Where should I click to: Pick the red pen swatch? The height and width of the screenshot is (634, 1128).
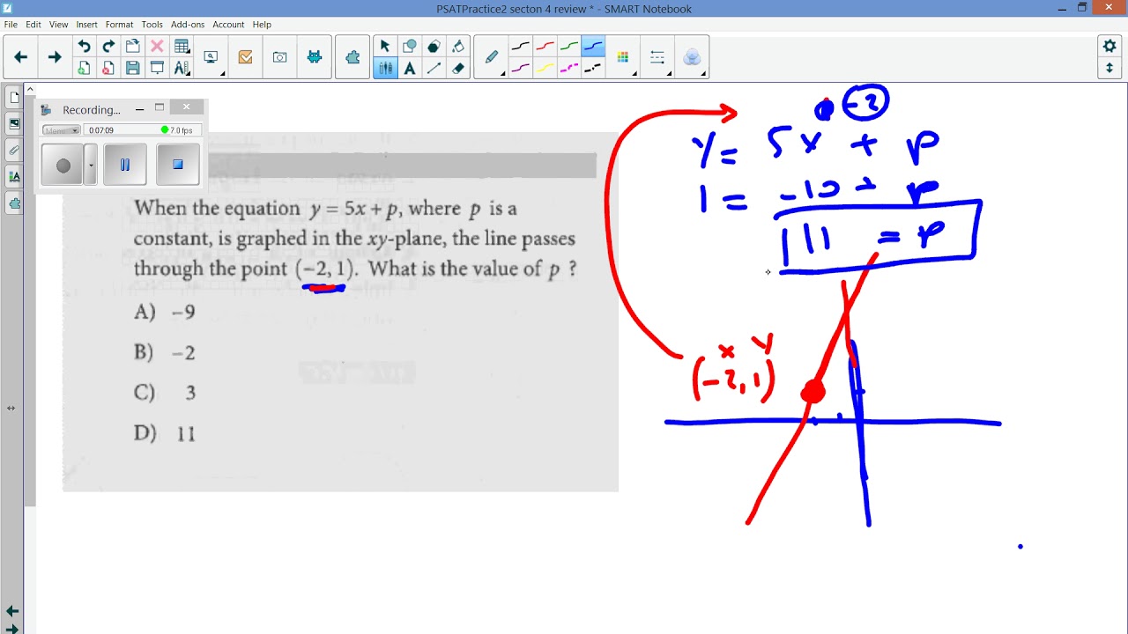tap(545, 47)
